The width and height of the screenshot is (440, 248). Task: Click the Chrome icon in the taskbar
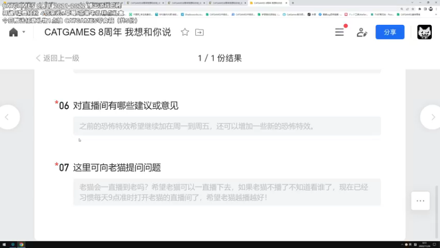tap(21, 245)
